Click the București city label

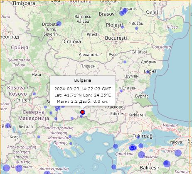116,38
